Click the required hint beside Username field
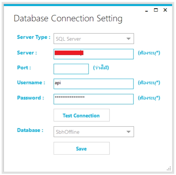 click(149, 83)
